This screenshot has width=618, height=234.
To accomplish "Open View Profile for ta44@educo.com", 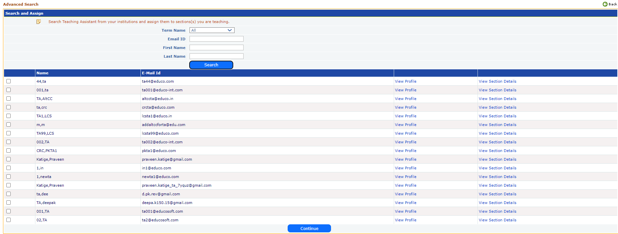I will click(405, 81).
